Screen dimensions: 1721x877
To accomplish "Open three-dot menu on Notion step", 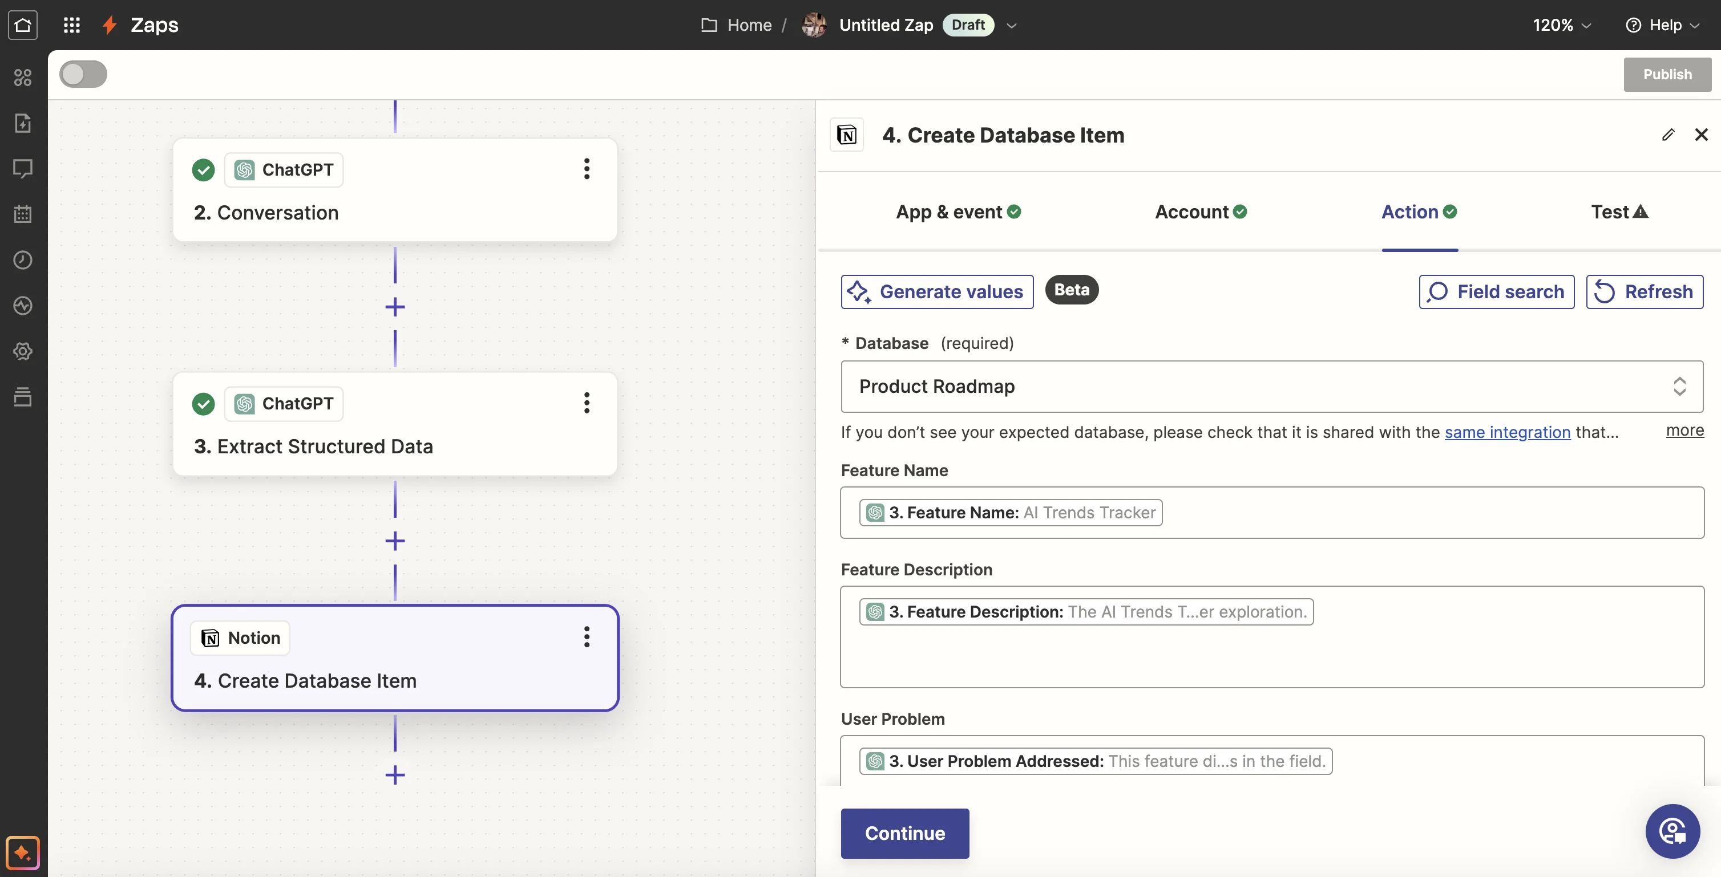I will coord(587,637).
